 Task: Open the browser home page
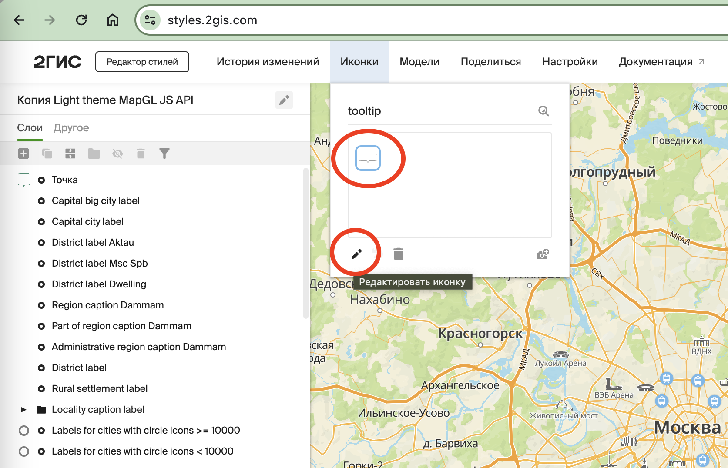[x=113, y=20]
